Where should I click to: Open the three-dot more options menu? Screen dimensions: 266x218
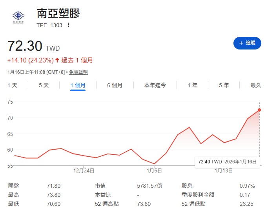[69, 25]
